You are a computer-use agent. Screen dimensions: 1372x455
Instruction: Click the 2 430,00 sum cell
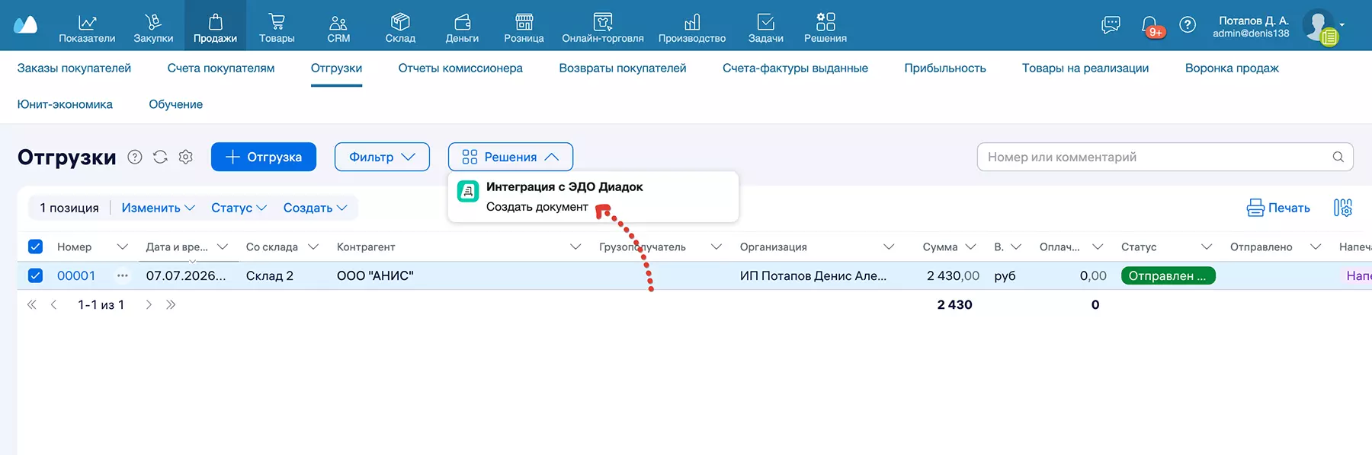point(953,275)
